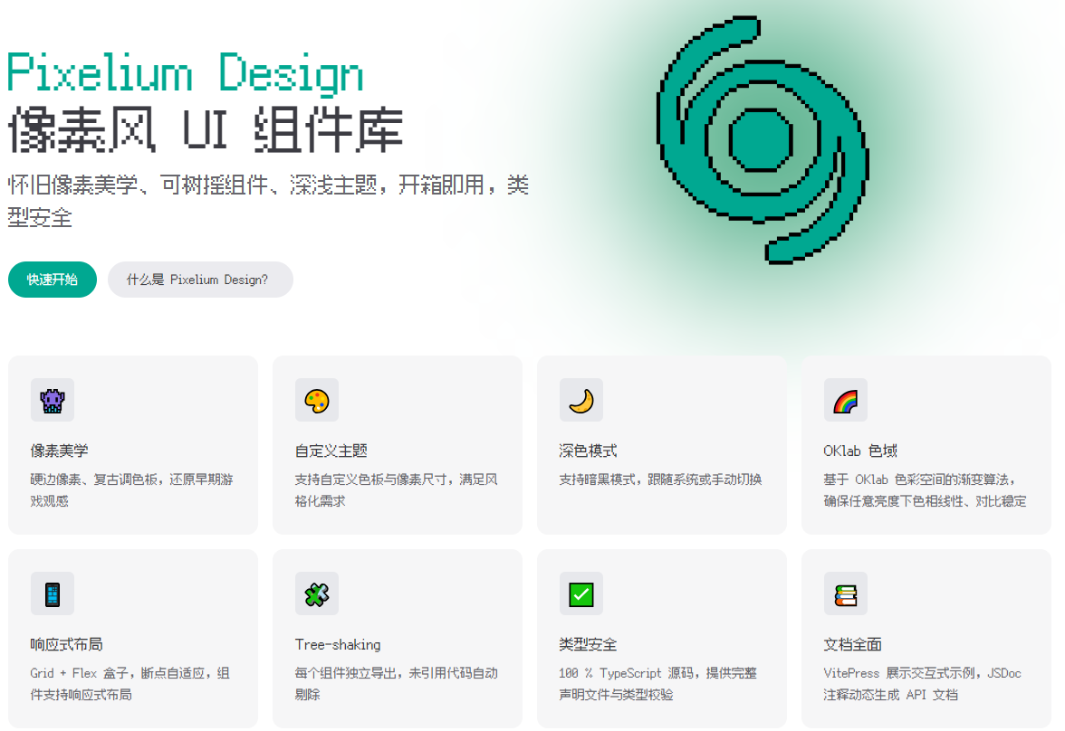Click the 快速开始 button

(x=53, y=280)
